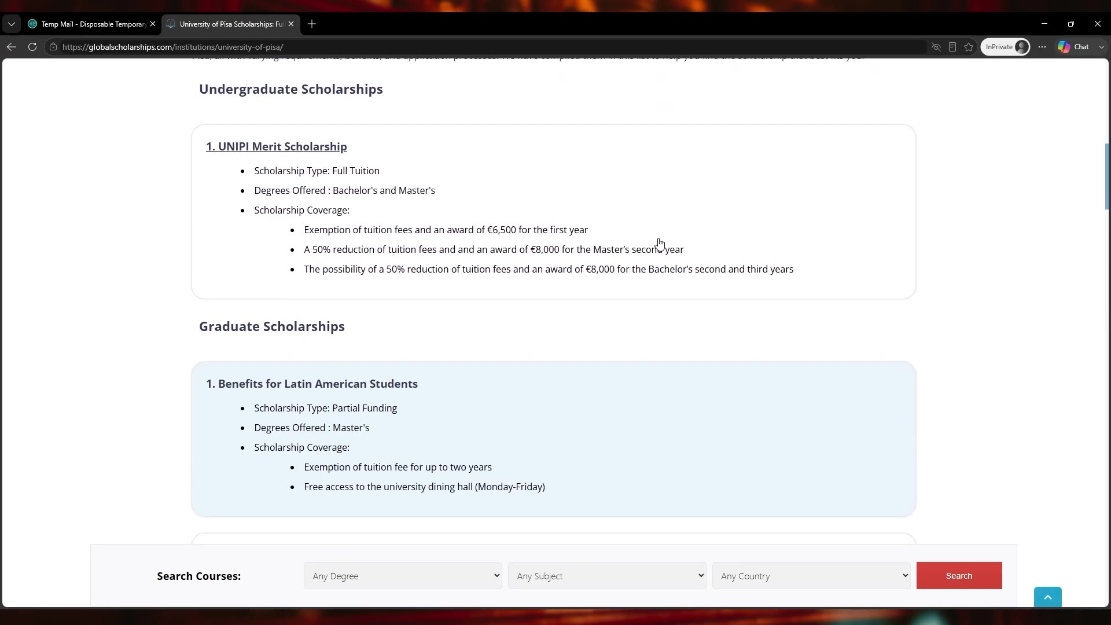
Task: Click the red Search button
Action: click(959, 576)
